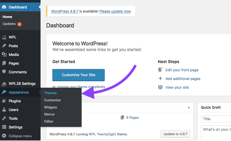Click the Customize Your Site button
Viewport: 231px width, 141px height.
point(79,75)
